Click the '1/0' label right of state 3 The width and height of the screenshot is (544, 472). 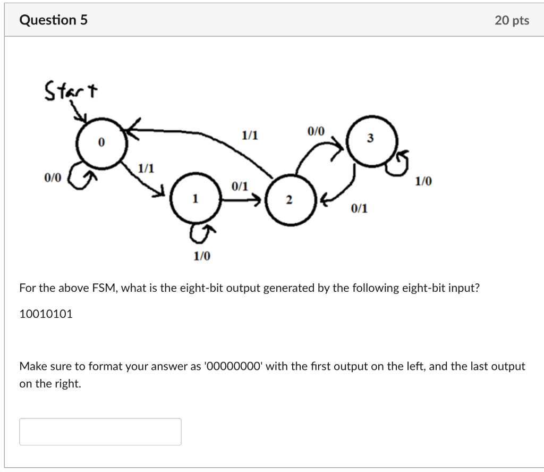pos(423,181)
